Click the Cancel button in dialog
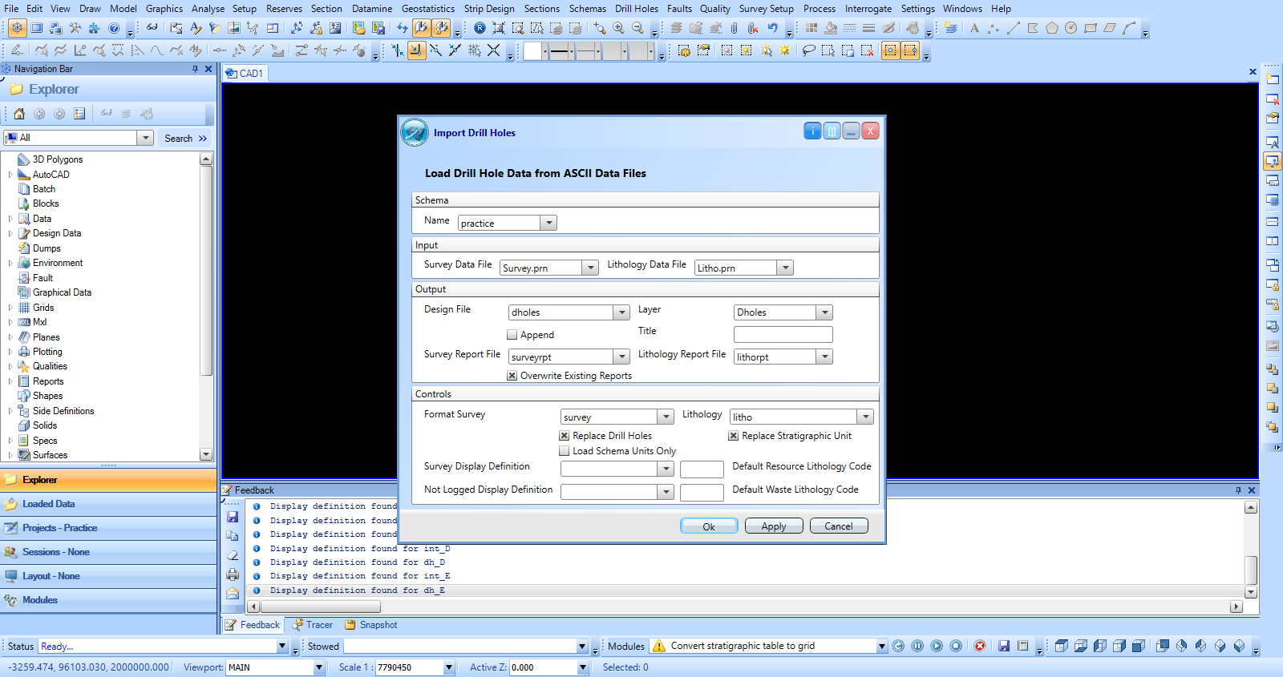This screenshot has width=1283, height=677. pos(839,526)
